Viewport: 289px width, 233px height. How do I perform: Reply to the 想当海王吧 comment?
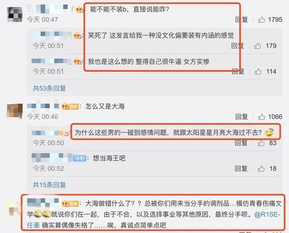click(x=241, y=169)
